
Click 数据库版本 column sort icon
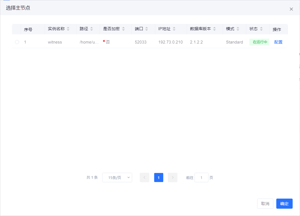click(214, 29)
